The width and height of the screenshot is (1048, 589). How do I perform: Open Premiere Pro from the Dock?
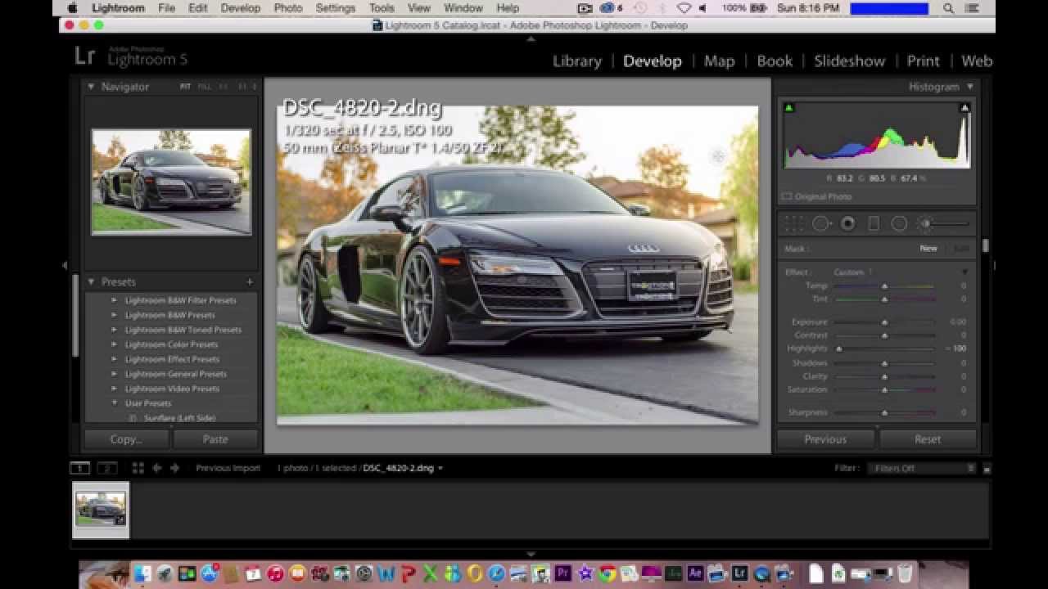pos(562,573)
